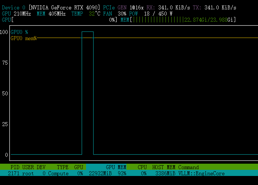The width and height of the screenshot is (258, 185).
Task: Click the 0 y-axis label
Action: click(7, 155)
